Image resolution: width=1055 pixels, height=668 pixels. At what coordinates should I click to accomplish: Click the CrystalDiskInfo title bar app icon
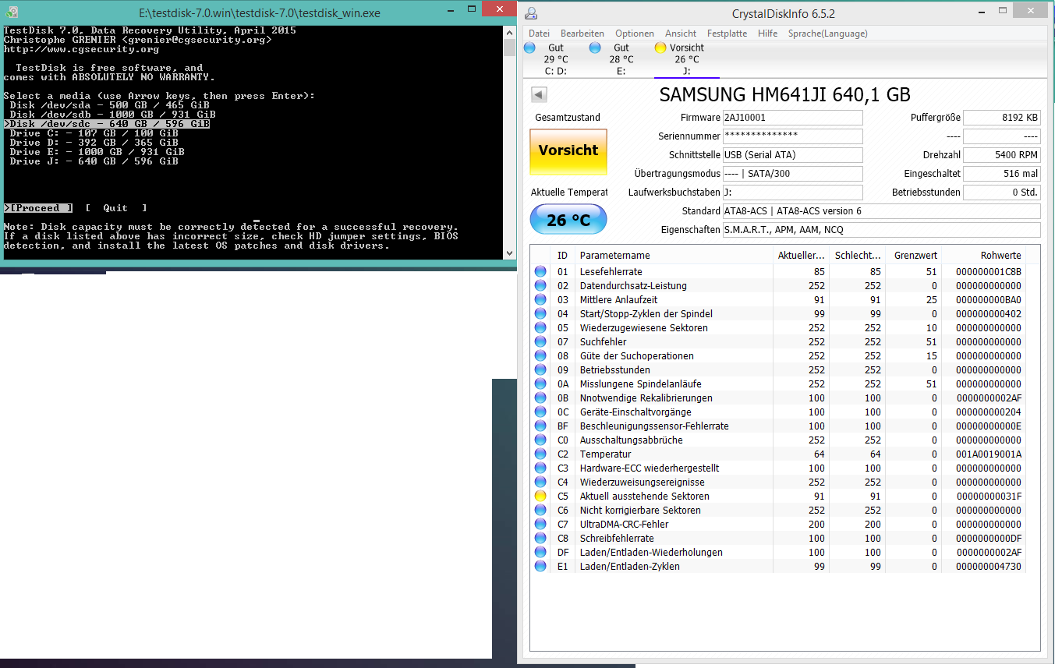click(531, 12)
